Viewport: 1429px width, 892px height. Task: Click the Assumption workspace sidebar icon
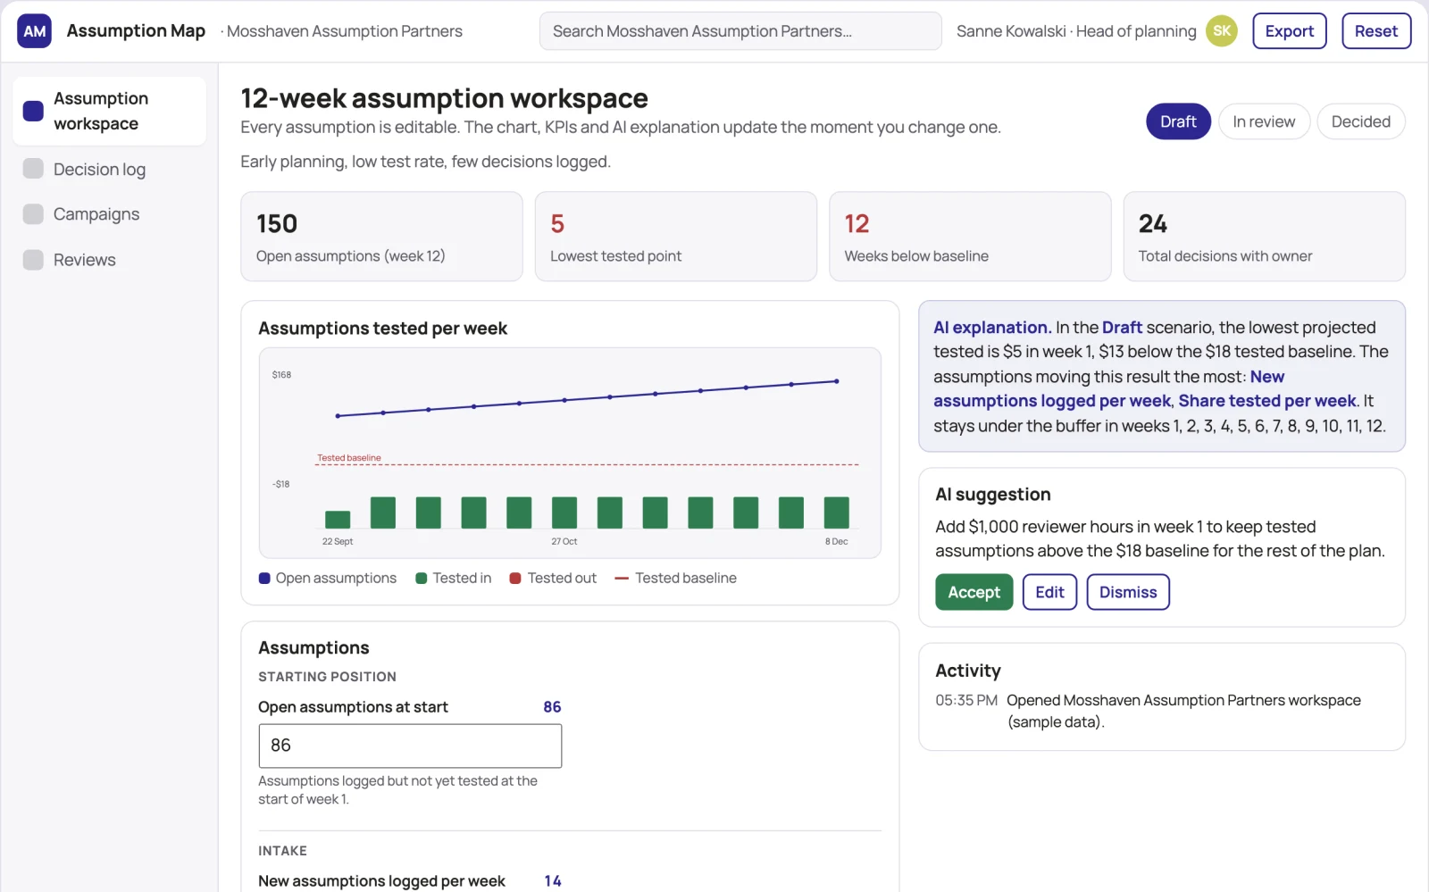pyautogui.click(x=33, y=111)
